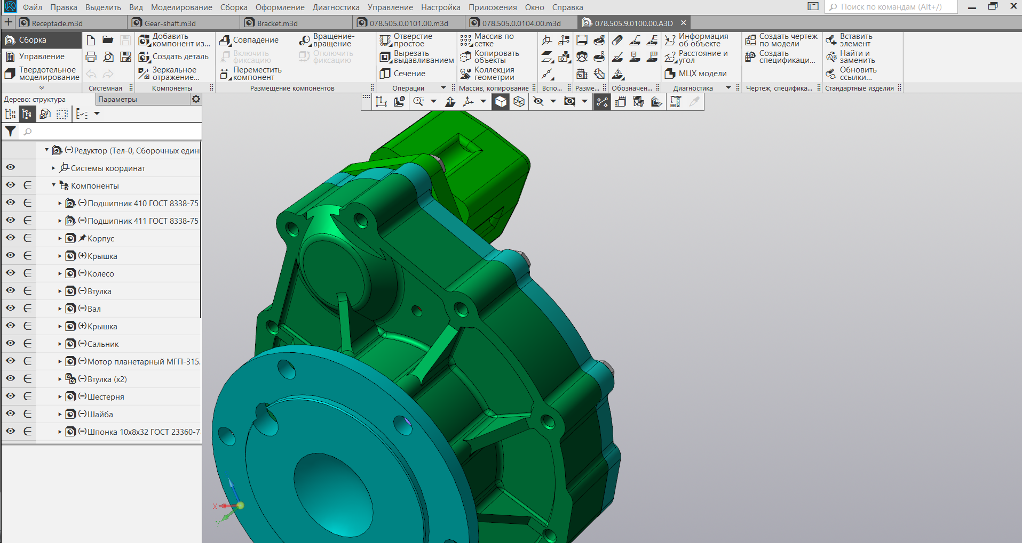Viewport: 1022px width, 543px height.
Task: Click the Сечение tool
Action: (x=402, y=74)
